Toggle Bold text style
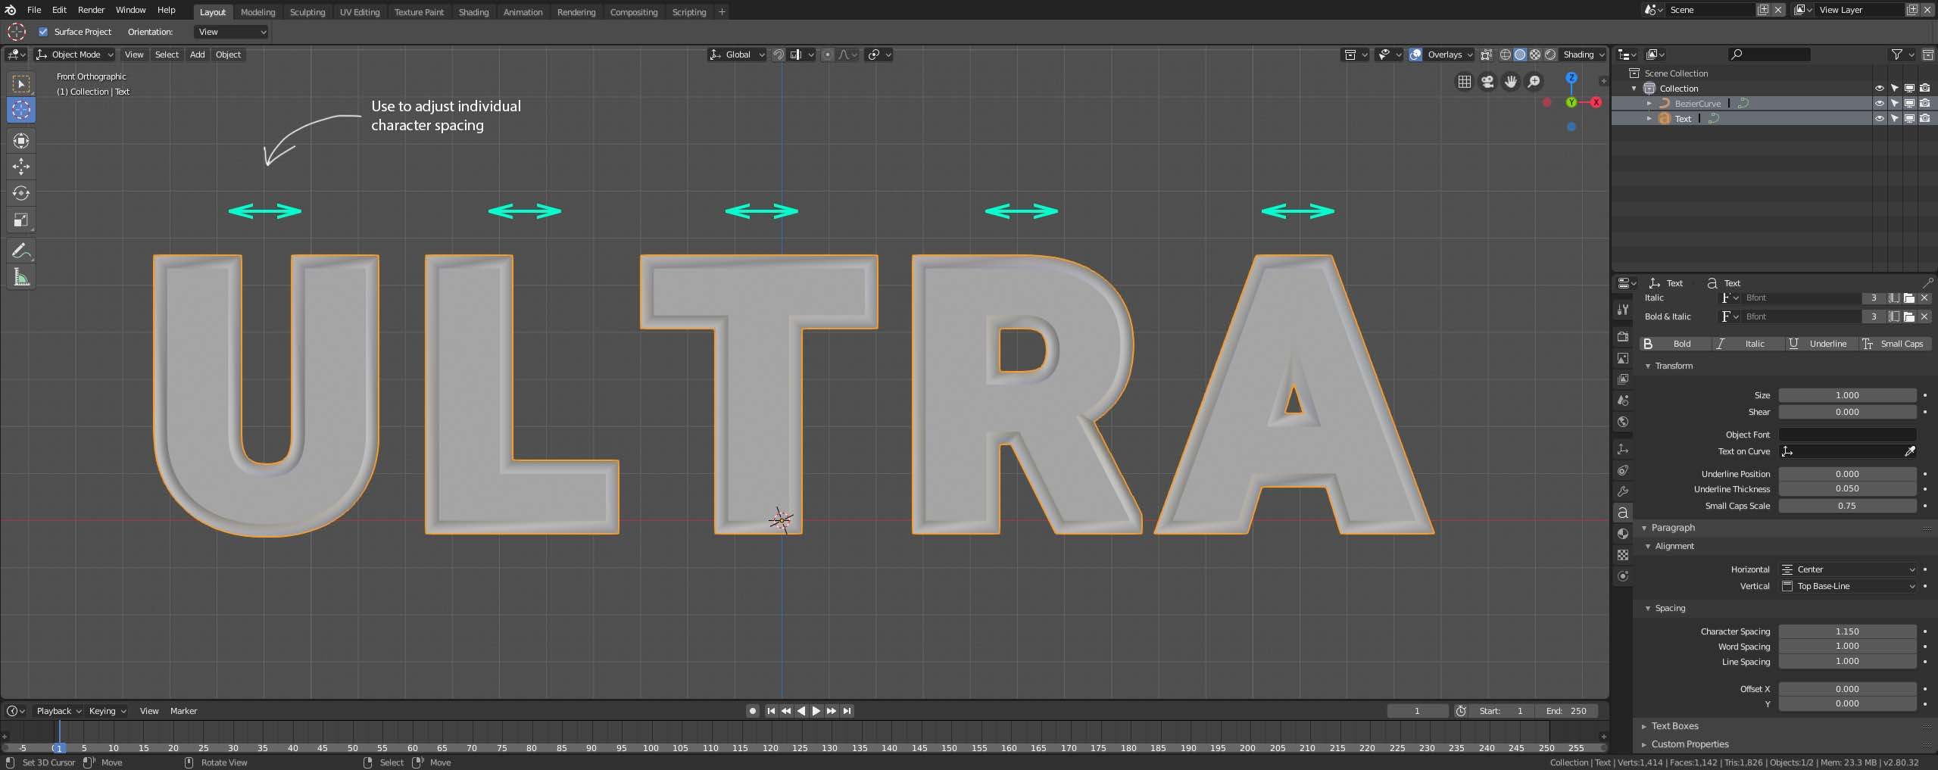Viewport: 1938px width, 770px height. 1674,344
